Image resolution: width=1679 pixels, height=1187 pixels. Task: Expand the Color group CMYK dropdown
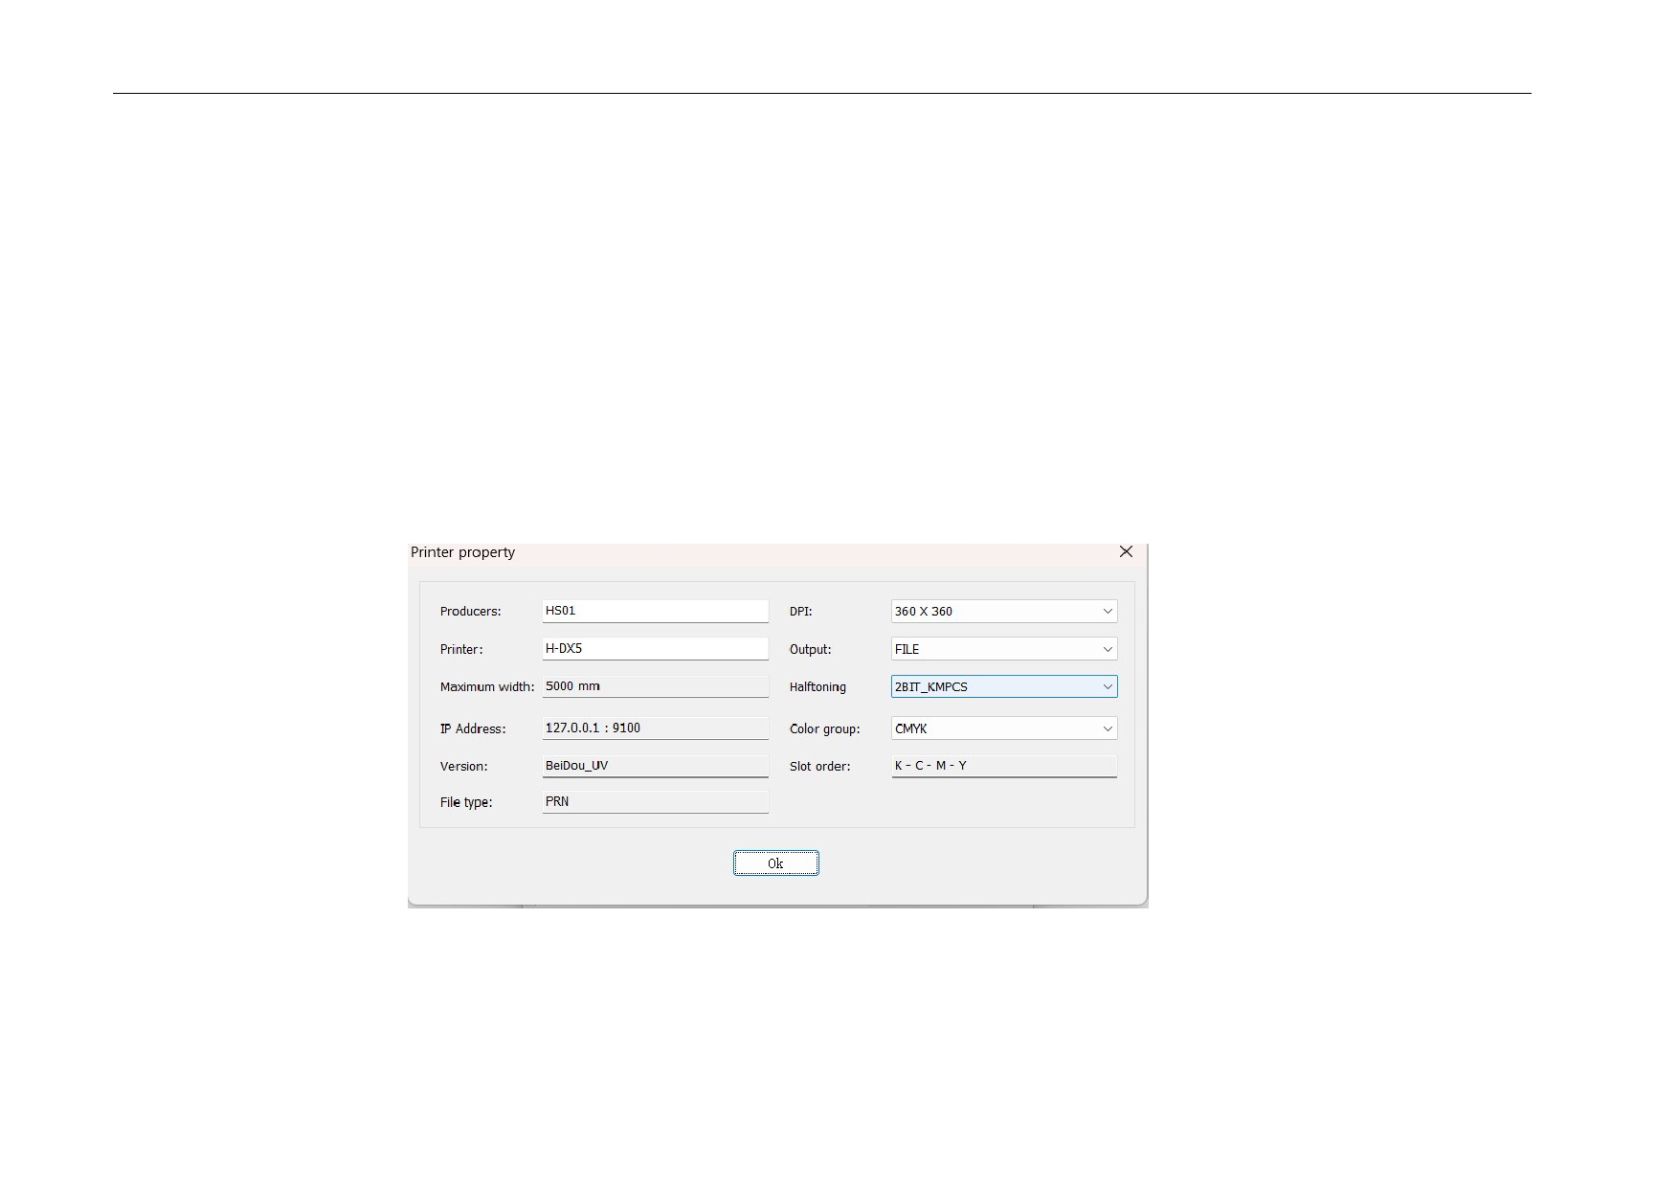(1003, 728)
